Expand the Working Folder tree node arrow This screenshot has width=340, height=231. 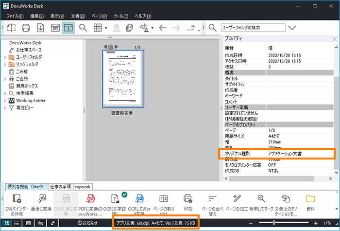pos(5,101)
